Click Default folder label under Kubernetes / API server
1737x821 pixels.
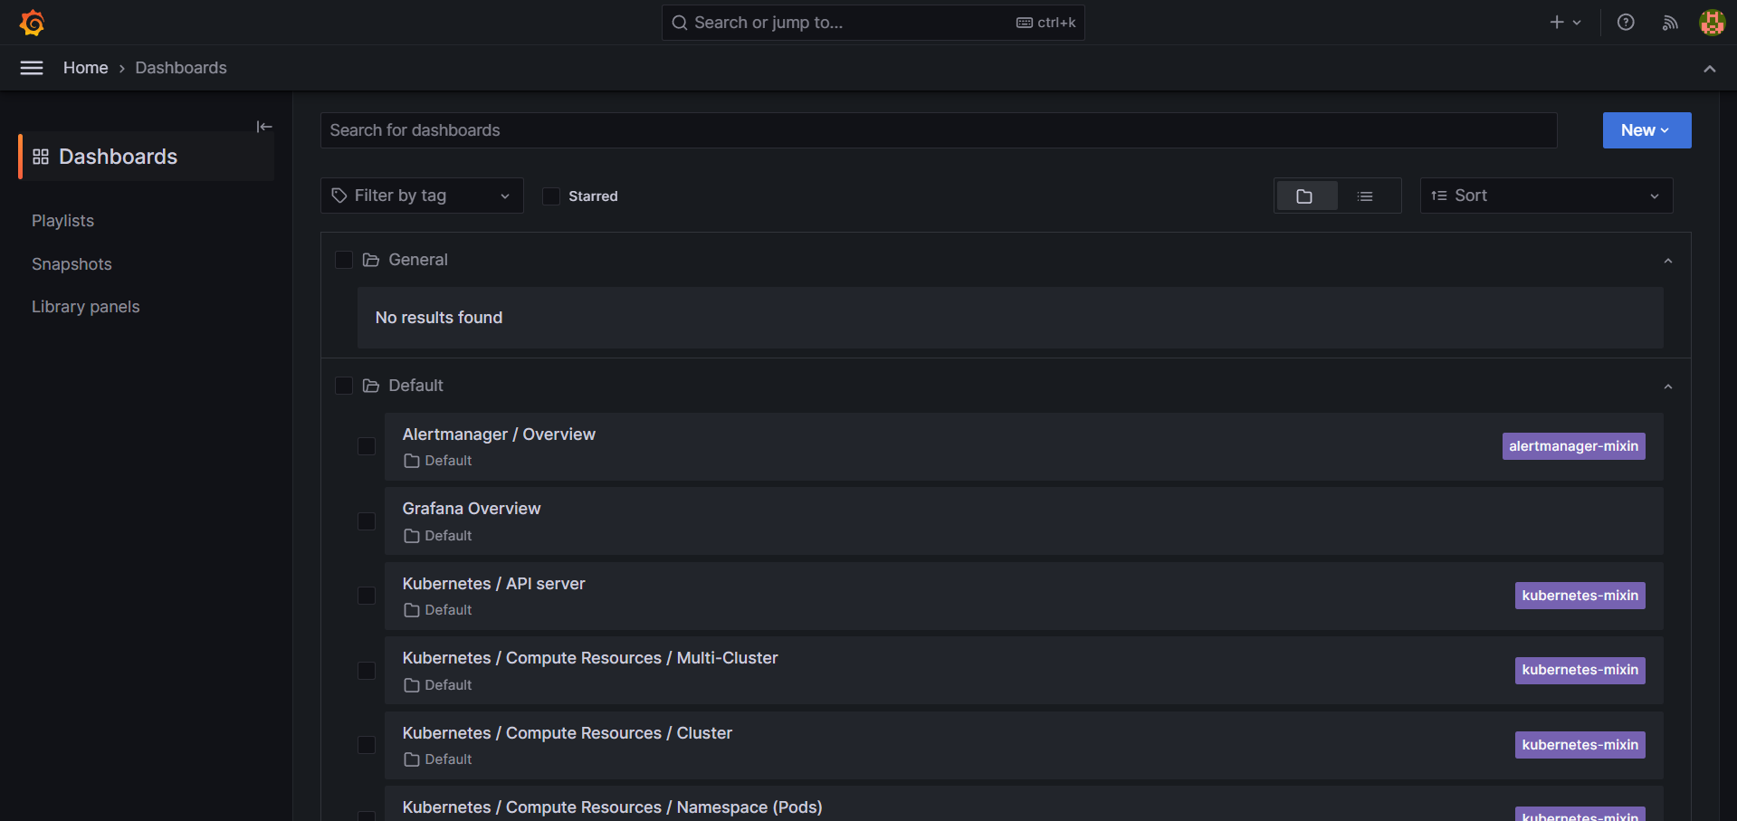point(438,610)
